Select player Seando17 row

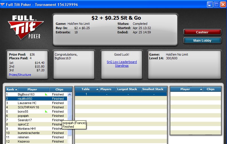(37, 120)
